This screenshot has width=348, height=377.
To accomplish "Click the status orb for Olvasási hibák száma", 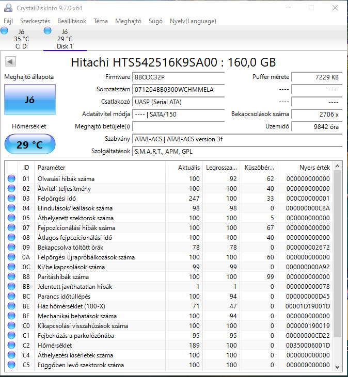I will (11, 178).
